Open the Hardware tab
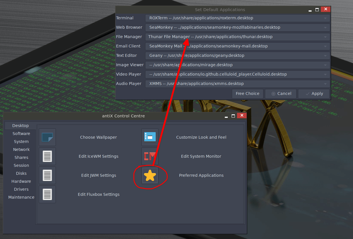353x239 pixels. tap(21, 181)
